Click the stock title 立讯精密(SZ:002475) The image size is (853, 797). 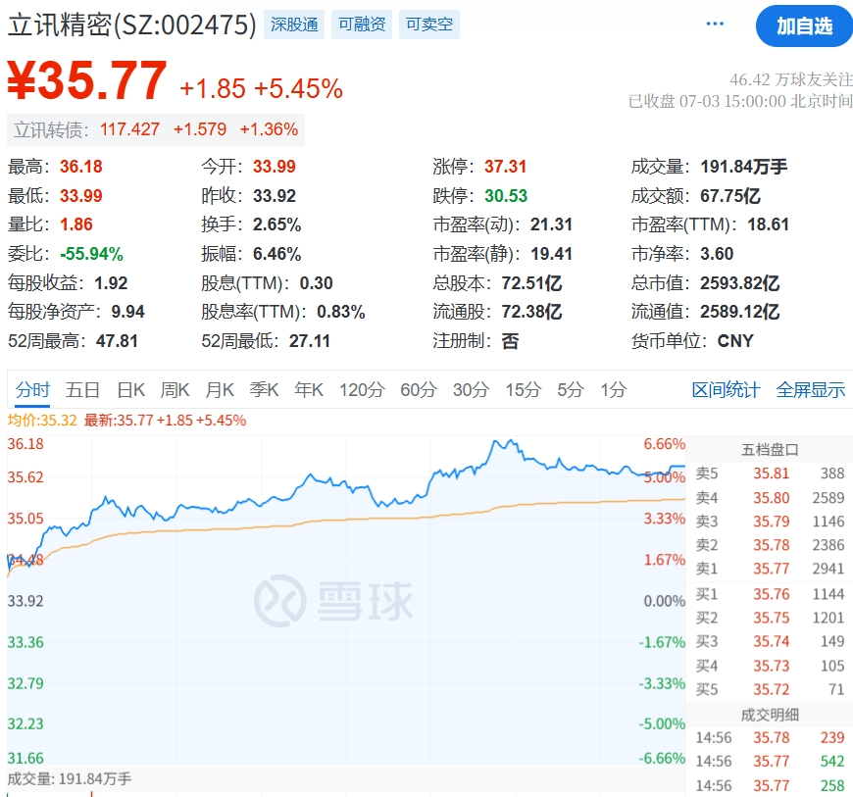tap(131, 25)
